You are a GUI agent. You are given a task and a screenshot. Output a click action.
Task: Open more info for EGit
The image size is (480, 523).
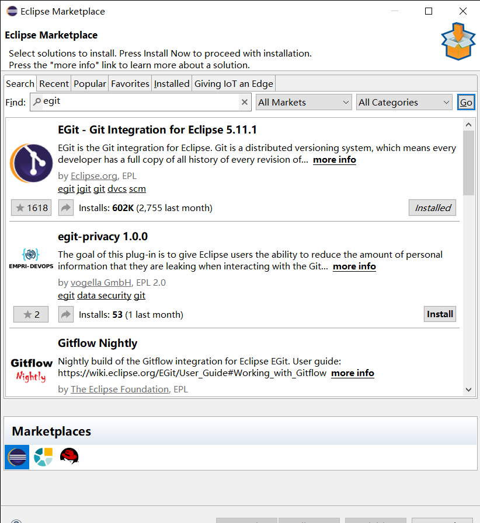point(335,160)
